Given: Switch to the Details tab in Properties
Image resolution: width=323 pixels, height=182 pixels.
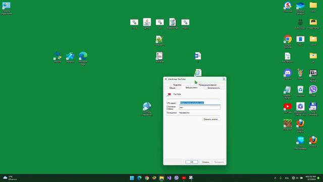Looking at the screenshot, I should (177, 85).
